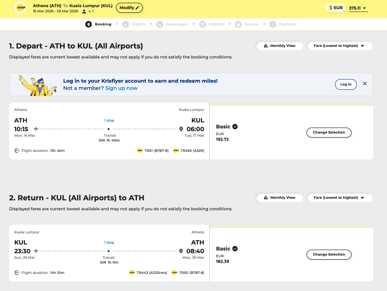Click the 1 stop link on return flight

pos(109,242)
